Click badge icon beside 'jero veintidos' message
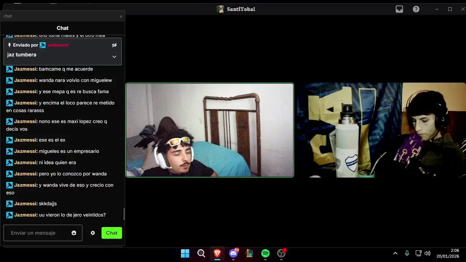Screen dimensions: 466x262 click(9, 215)
